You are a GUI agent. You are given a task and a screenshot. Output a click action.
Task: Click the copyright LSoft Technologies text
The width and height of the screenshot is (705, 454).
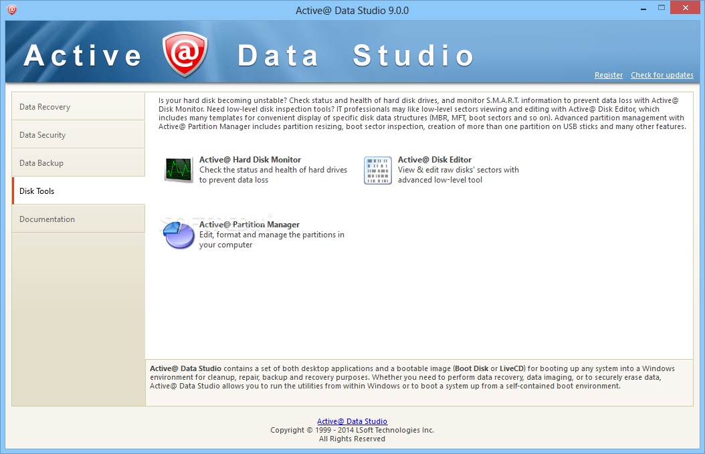(352, 430)
